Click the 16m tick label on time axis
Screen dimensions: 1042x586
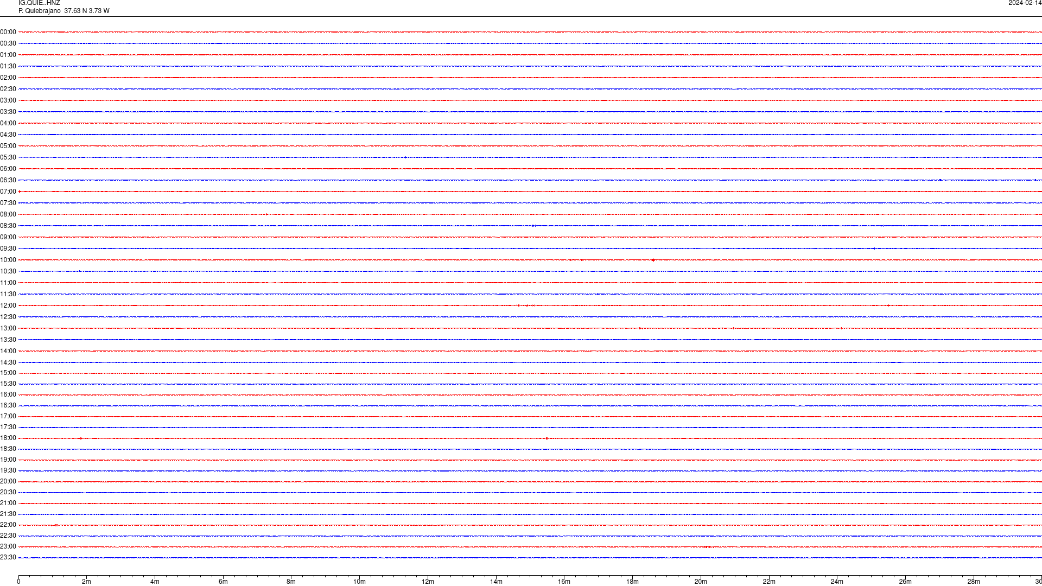point(564,582)
